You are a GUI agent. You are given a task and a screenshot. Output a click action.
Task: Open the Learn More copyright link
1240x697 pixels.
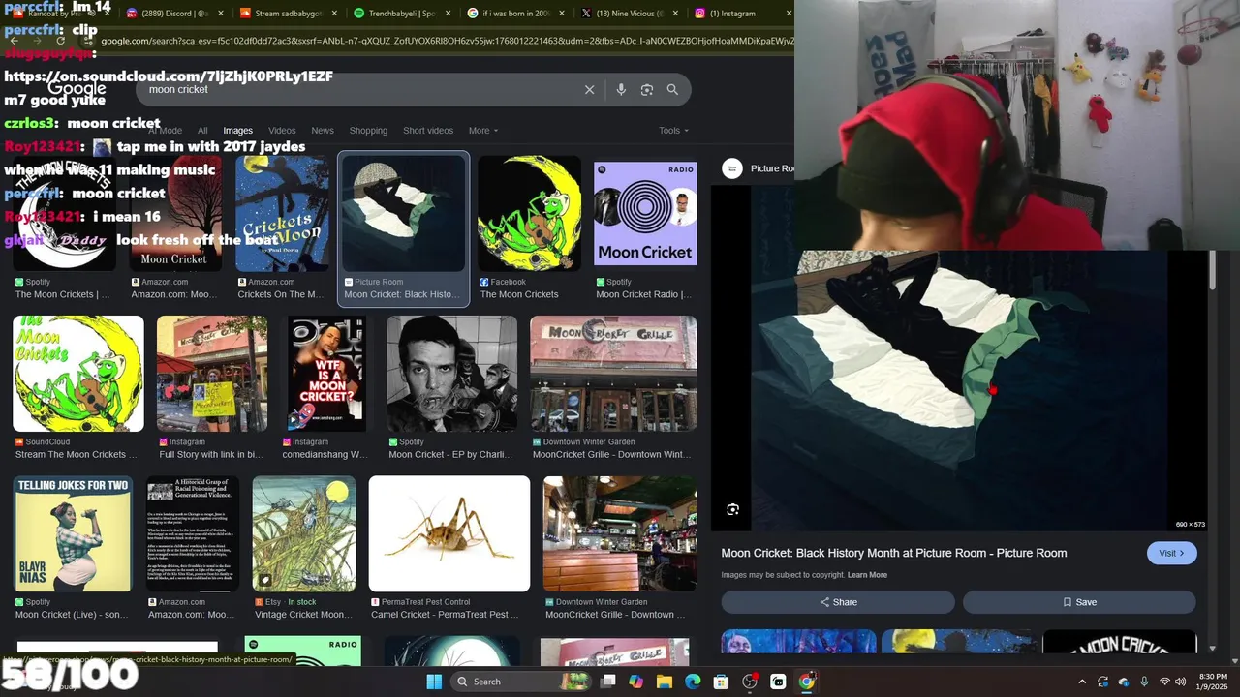[x=867, y=575]
